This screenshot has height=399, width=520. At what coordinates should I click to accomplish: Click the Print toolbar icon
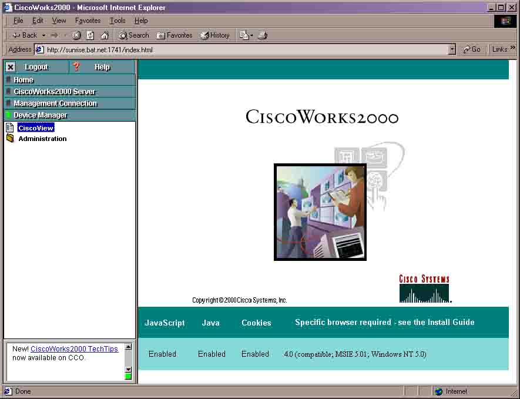click(263, 35)
